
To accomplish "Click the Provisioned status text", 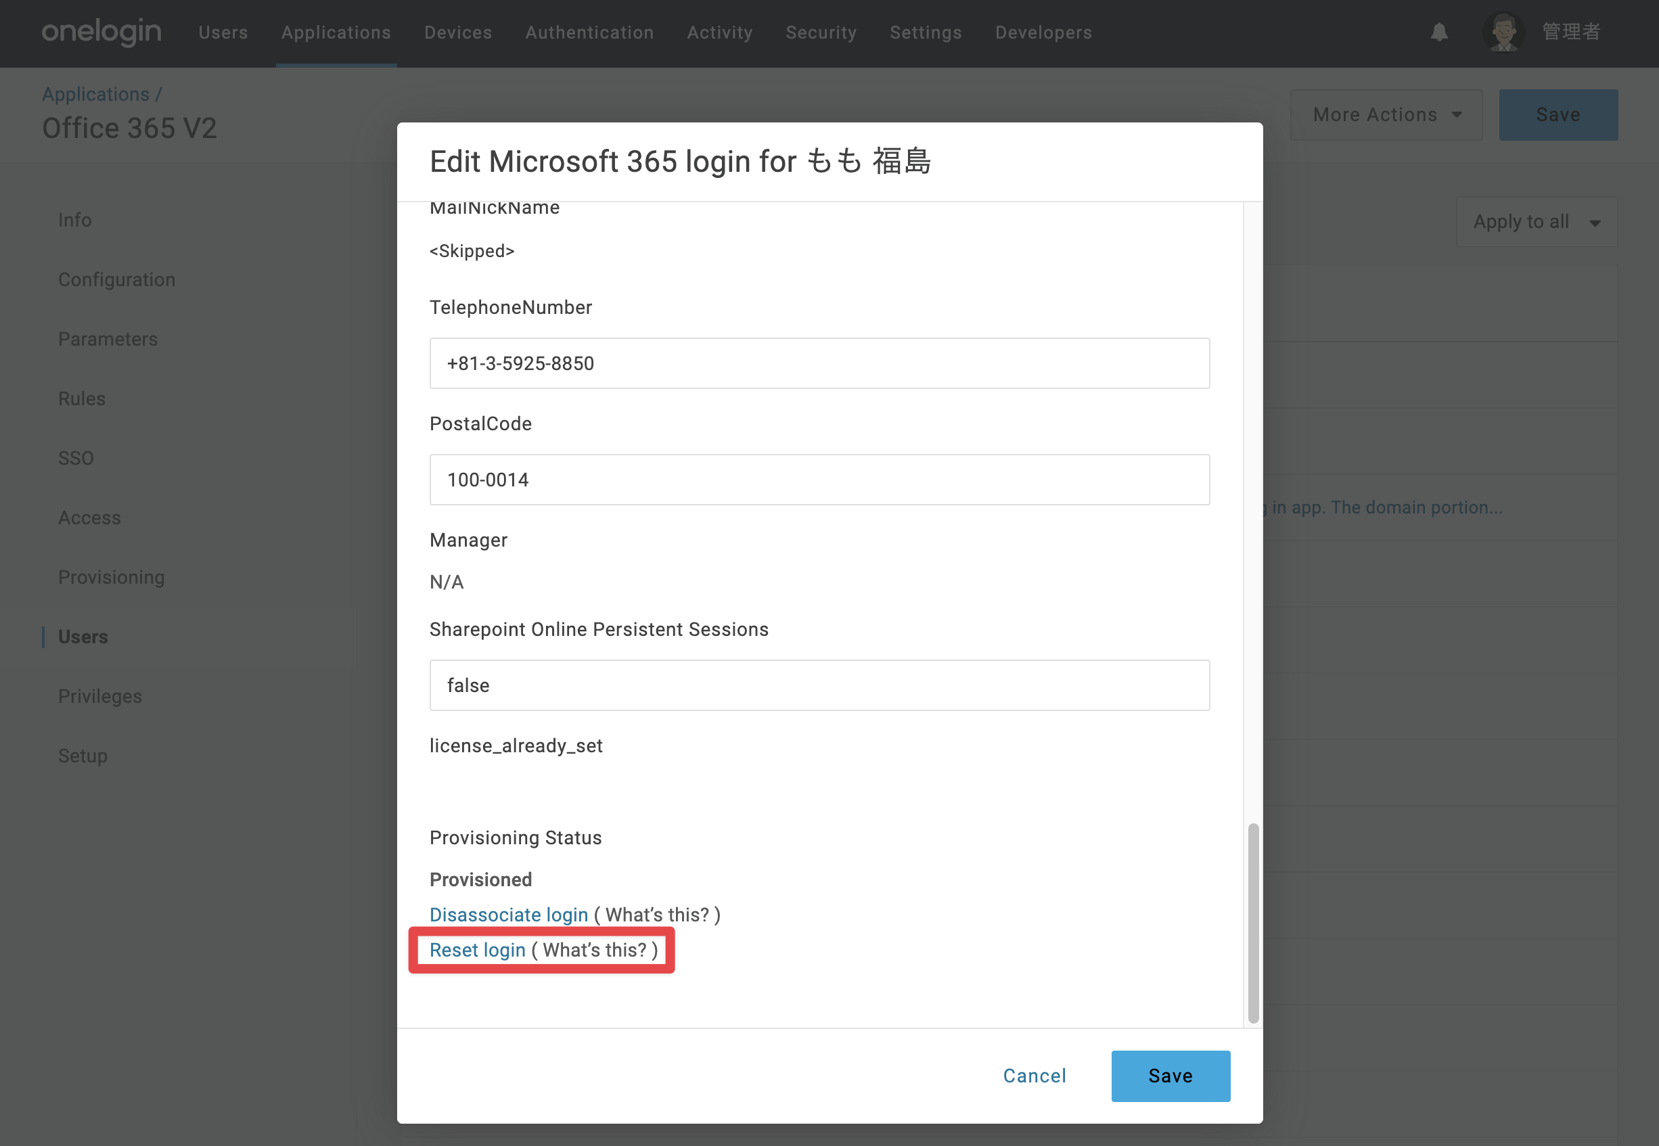I will (480, 879).
